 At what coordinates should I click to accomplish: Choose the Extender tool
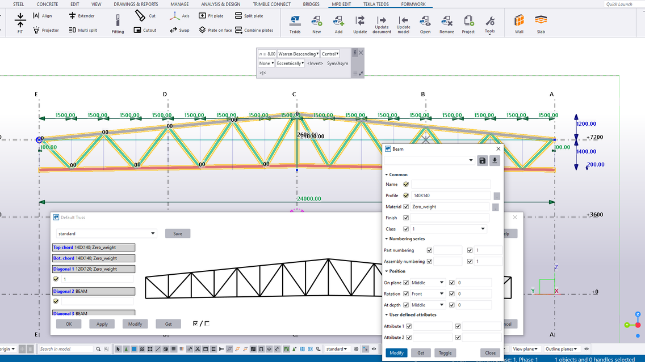click(x=81, y=16)
